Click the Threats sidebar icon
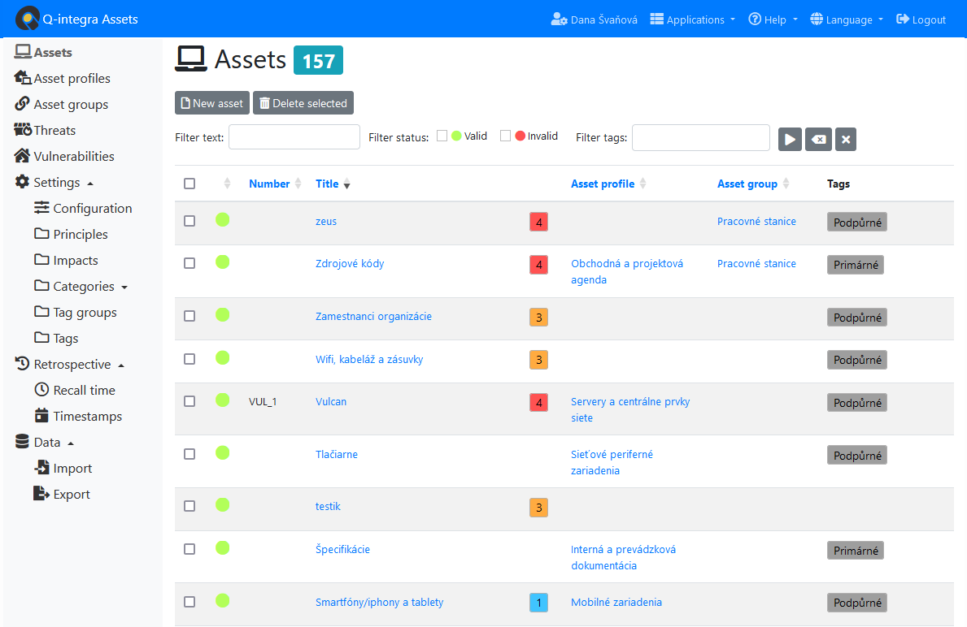 coord(23,129)
